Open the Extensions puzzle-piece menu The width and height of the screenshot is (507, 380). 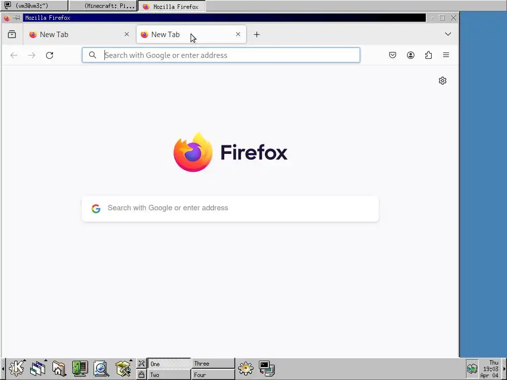coord(428,55)
